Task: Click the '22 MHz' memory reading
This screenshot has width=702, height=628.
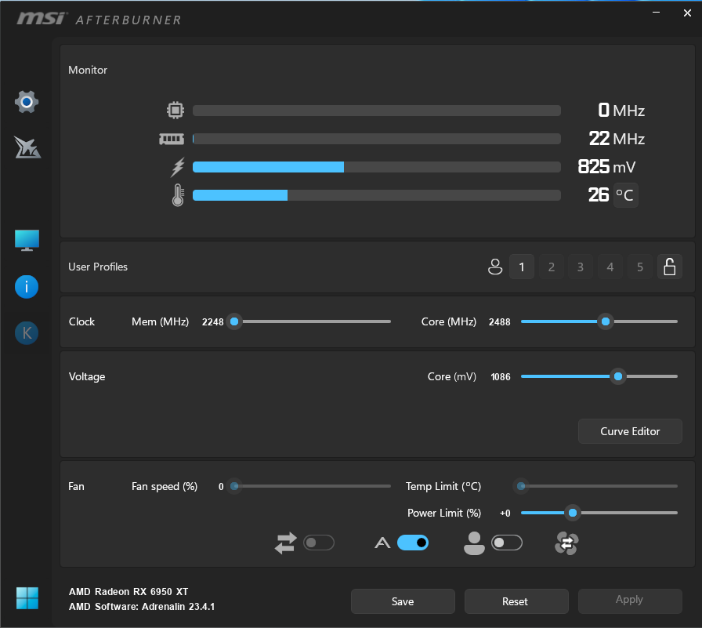Action: (x=617, y=139)
